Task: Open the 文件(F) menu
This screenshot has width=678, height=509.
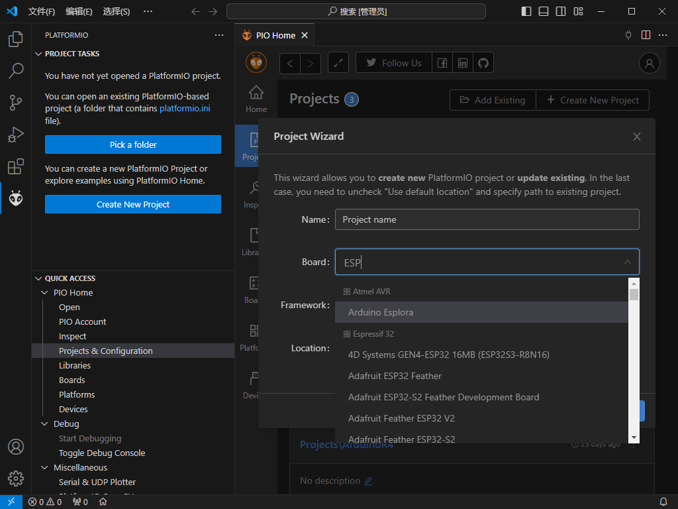Action: (x=42, y=11)
